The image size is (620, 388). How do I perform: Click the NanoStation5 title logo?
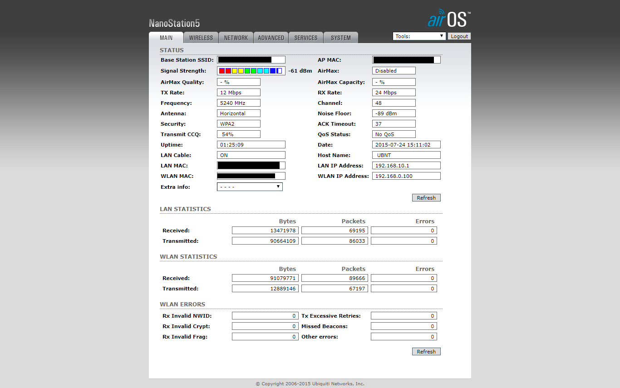(x=174, y=24)
